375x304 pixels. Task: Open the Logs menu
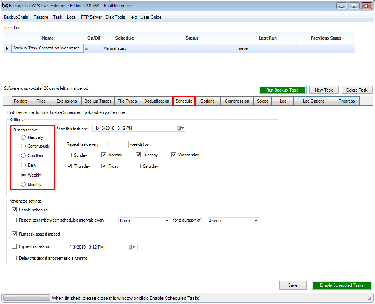pos(71,17)
